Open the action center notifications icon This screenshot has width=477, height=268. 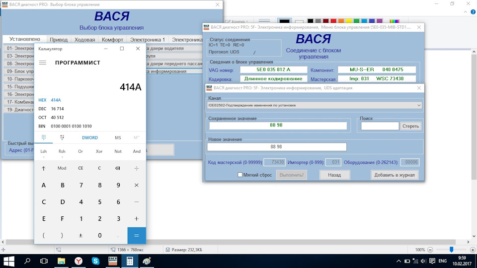[432, 261]
